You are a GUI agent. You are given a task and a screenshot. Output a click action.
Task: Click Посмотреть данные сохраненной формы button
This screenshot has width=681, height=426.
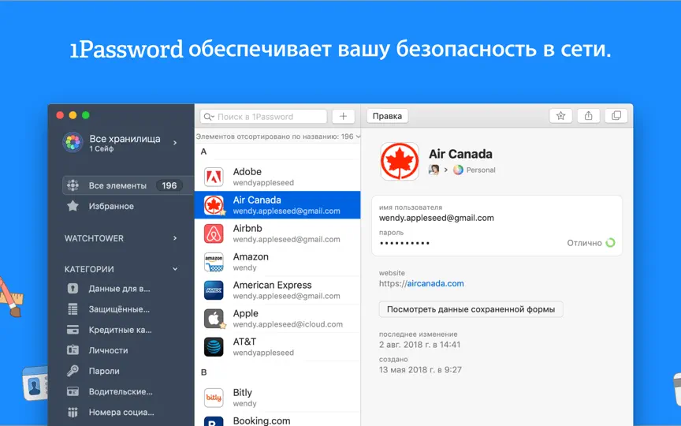coord(471,309)
